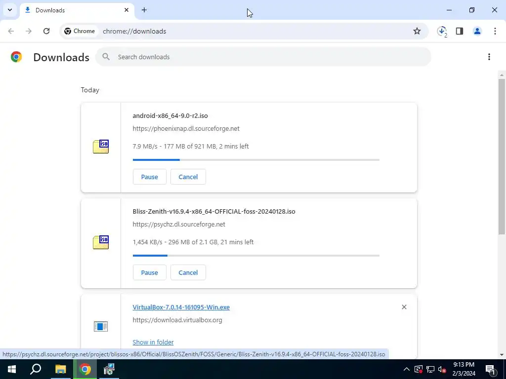Open taskbar Search magnifier
Screen dimensions: 506x379
click(x=36, y=369)
